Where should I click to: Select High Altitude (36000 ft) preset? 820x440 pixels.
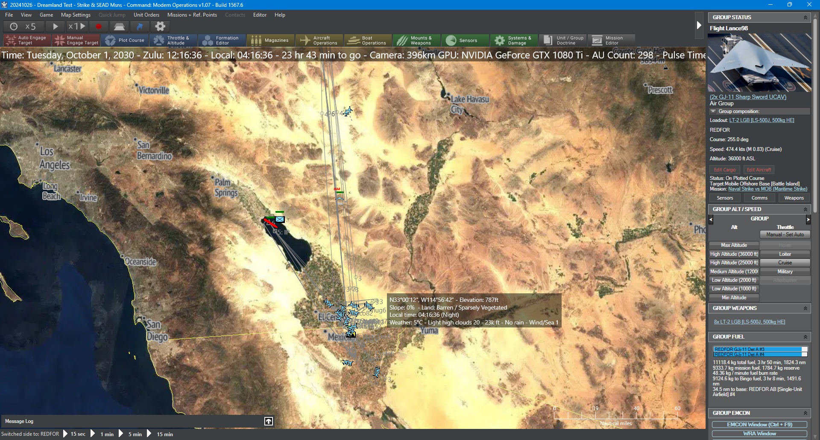[734, 254]
